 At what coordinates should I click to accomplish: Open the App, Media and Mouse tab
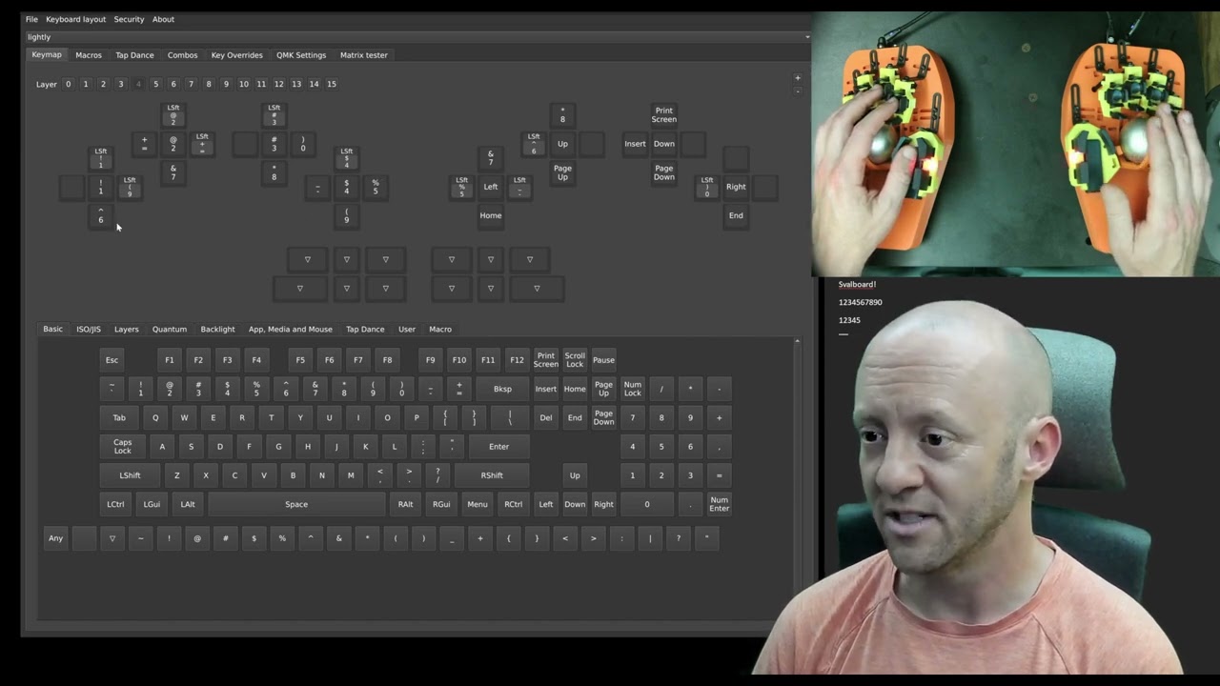click(291, 330)
